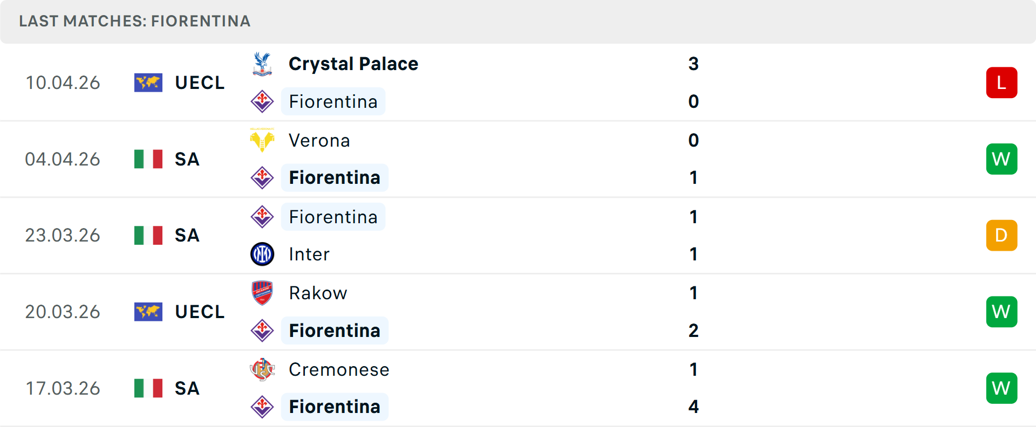Click the 20.03.26 match date

tap(63, 312)
